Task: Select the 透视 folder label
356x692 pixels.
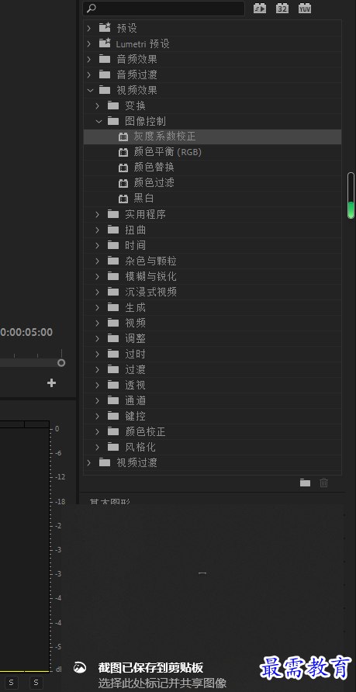Action: coord(136,386)
